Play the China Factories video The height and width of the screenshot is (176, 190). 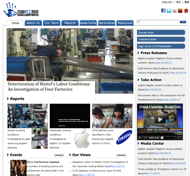click(160, 120)
